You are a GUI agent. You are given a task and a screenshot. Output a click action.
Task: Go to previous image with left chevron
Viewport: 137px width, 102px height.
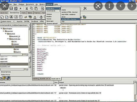click(x=121, y=6)
